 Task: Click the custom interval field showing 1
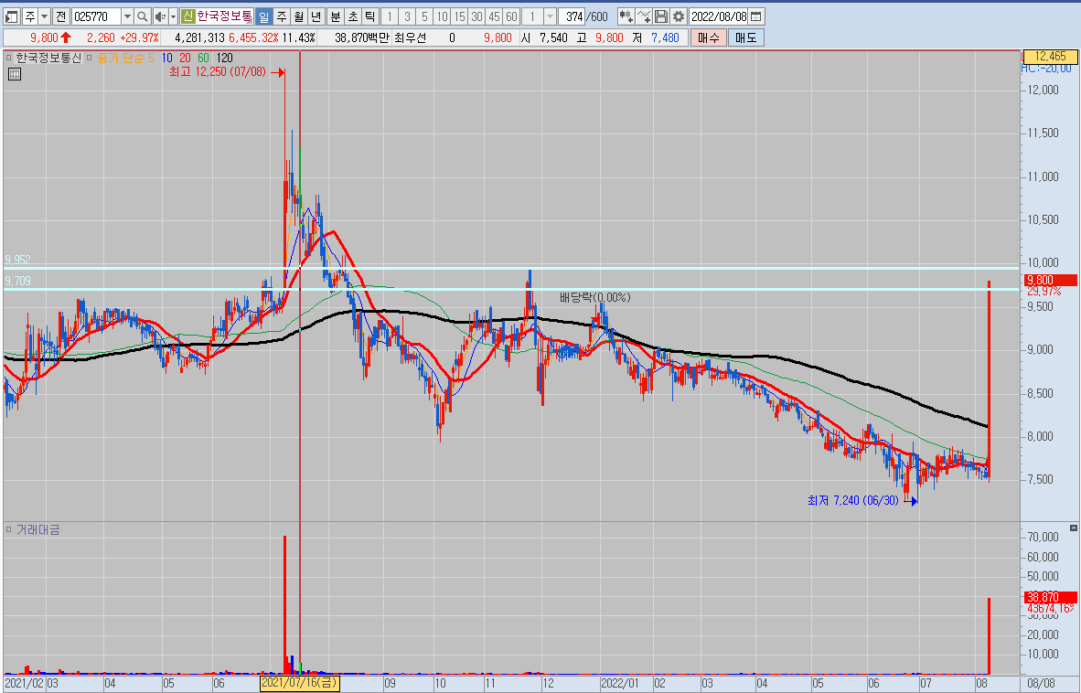point(532,16)
